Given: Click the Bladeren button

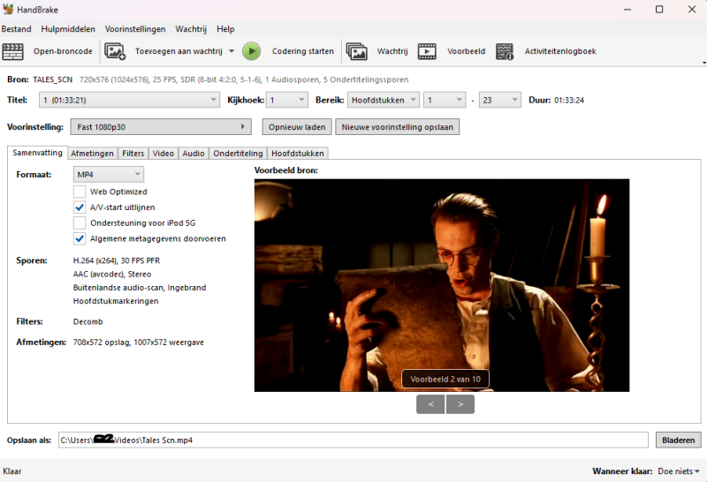Looking at the screenshot, I should pyautogui.click(x=678, y=441).
